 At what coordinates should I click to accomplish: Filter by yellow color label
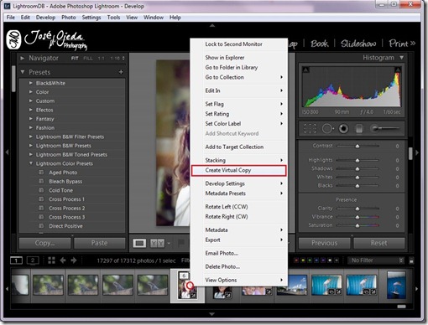coord(303,261)
